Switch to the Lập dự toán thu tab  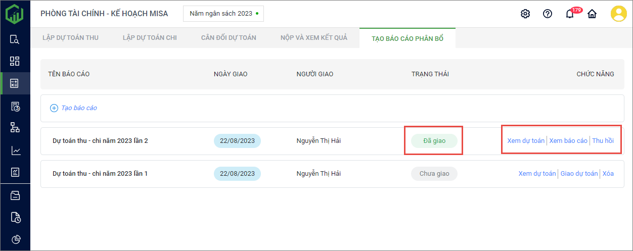(70, 38)
